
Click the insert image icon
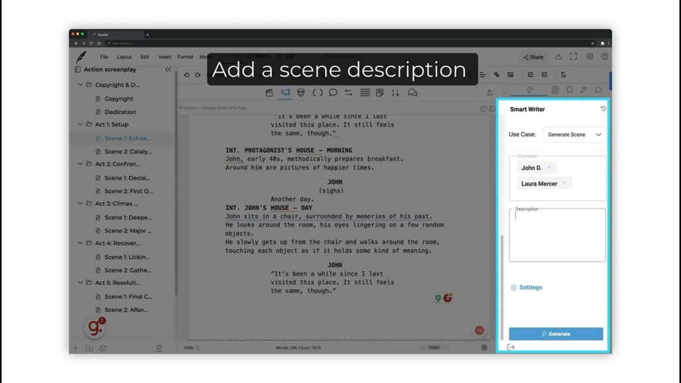coord(511,74)
